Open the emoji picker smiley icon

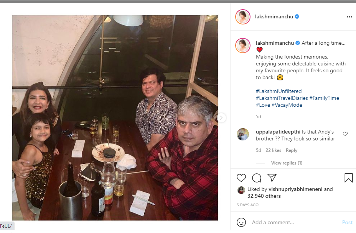241,222
